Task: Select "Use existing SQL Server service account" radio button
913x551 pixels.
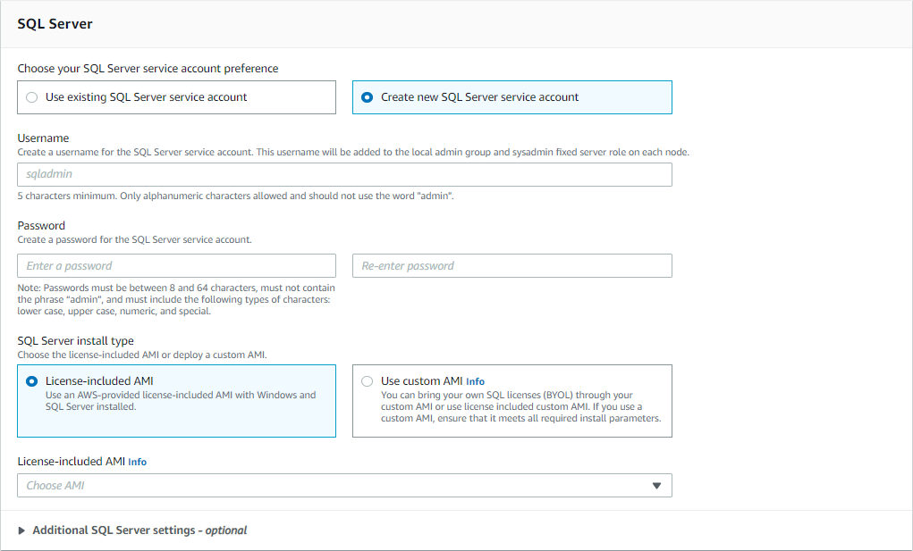Action: [31, 96]
